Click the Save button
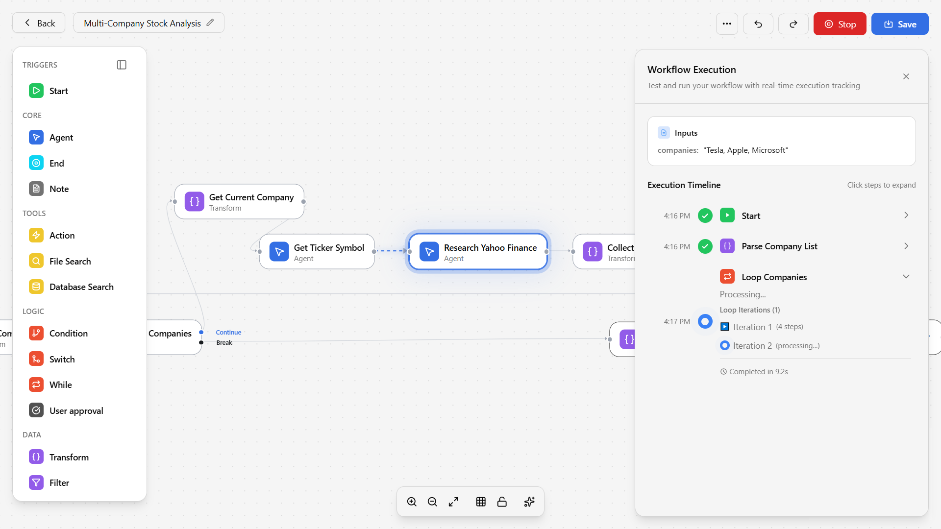This screenshot has width=941, height=529. tap(899, 24)
